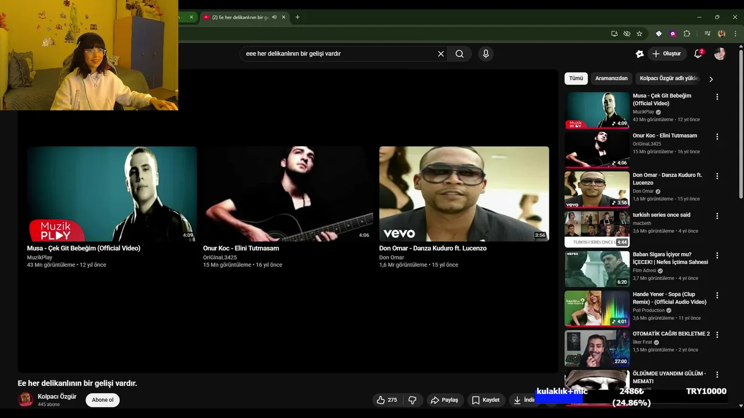The image size is (744, 418).
Task: Mute the tab using the speaker icon
Action: pyautogui.click(x=274, y=17)
